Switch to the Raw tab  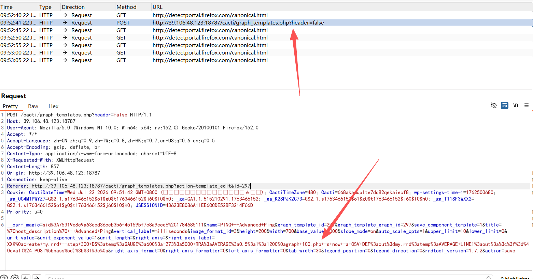pos(33,106)
